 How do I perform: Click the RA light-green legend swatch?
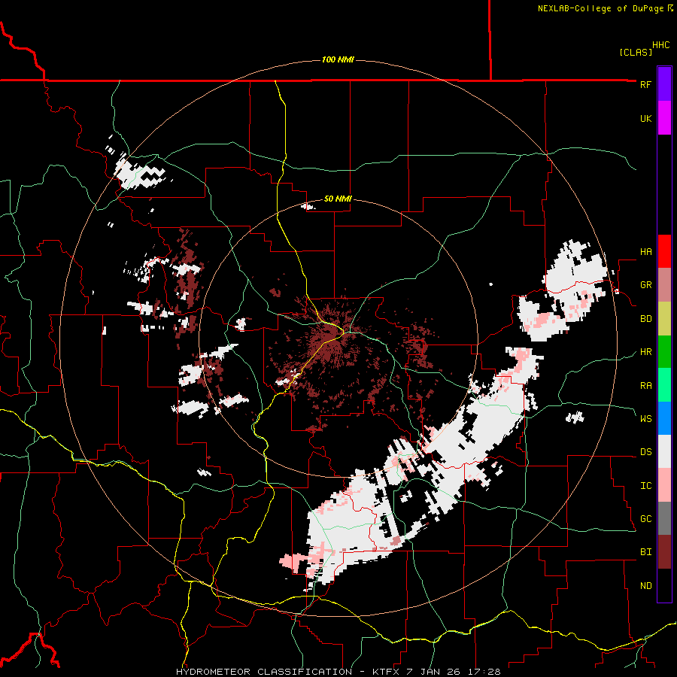click(664, 385)
